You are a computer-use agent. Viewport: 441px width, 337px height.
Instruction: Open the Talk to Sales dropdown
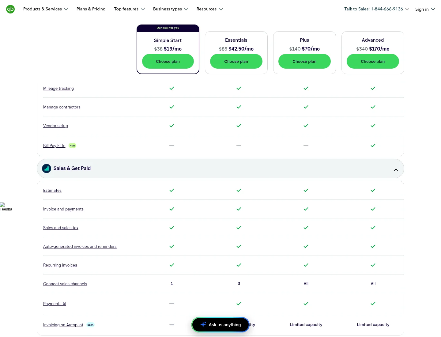click(x=377, y=9)
